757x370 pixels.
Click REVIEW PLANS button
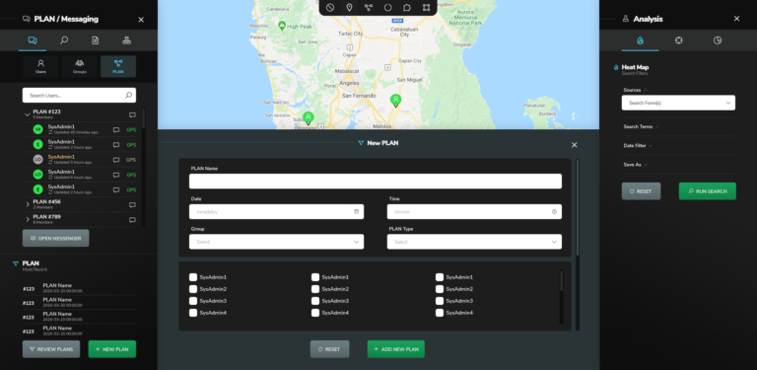[51, 349]
